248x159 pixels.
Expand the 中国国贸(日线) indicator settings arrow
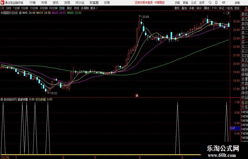tap(20, 13)
